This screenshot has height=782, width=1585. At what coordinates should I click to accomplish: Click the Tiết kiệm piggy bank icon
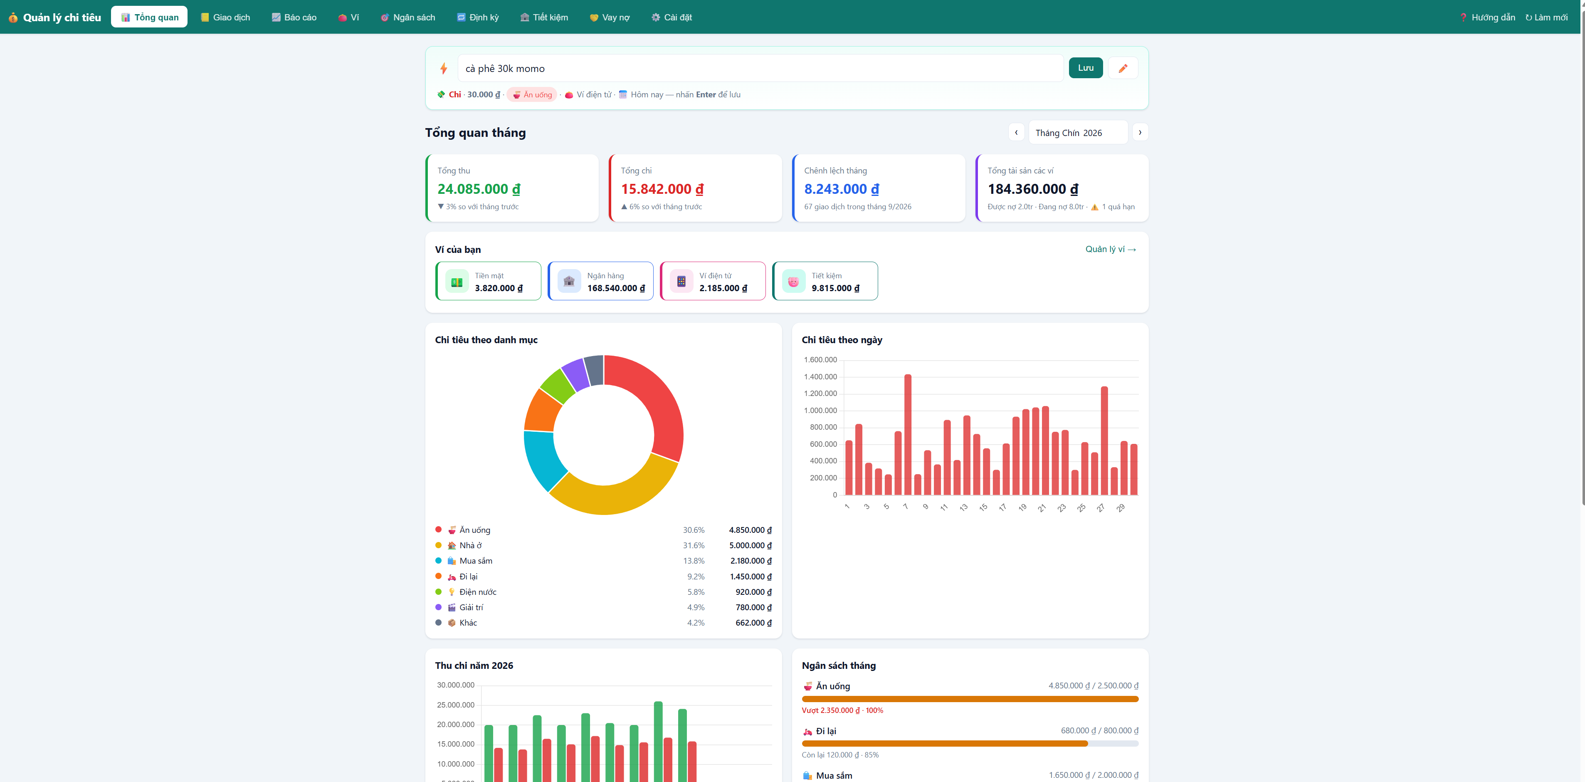point(793,282)
